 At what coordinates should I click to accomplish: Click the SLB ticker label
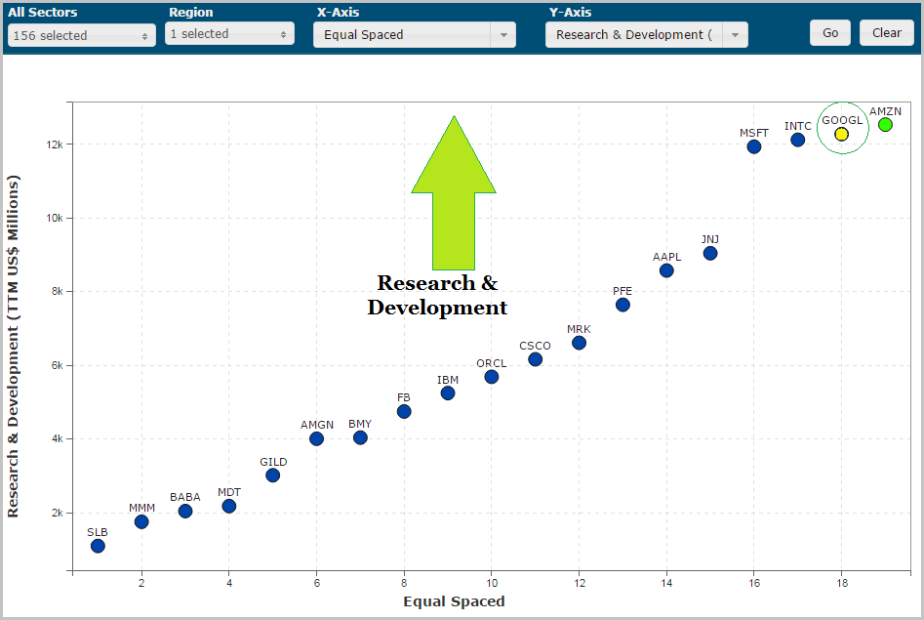coord(98,533)
